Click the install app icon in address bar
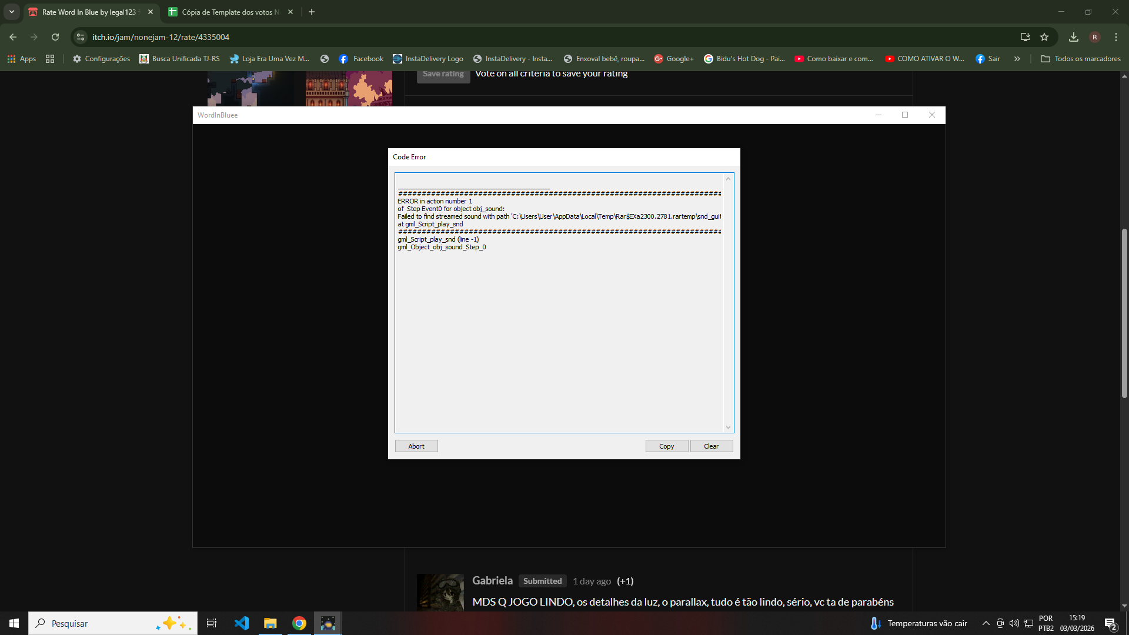 pos(1026,37)
